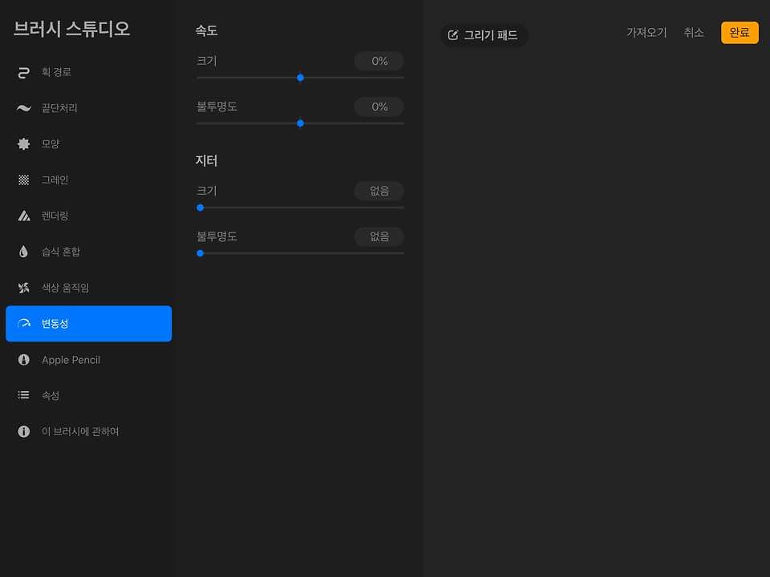Click the 색상 움직임 pinwheel icon
The height and width of the screenshot is (577, 770).
pyautogui.click(x=24, y=288)
